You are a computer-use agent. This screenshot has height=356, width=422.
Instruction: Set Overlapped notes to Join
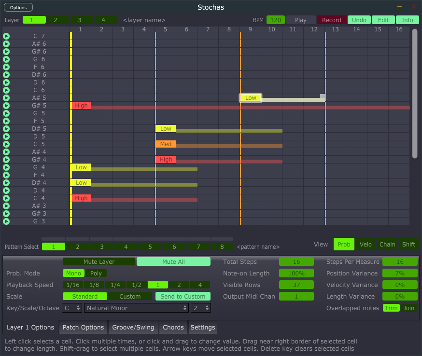click(408, 308)
